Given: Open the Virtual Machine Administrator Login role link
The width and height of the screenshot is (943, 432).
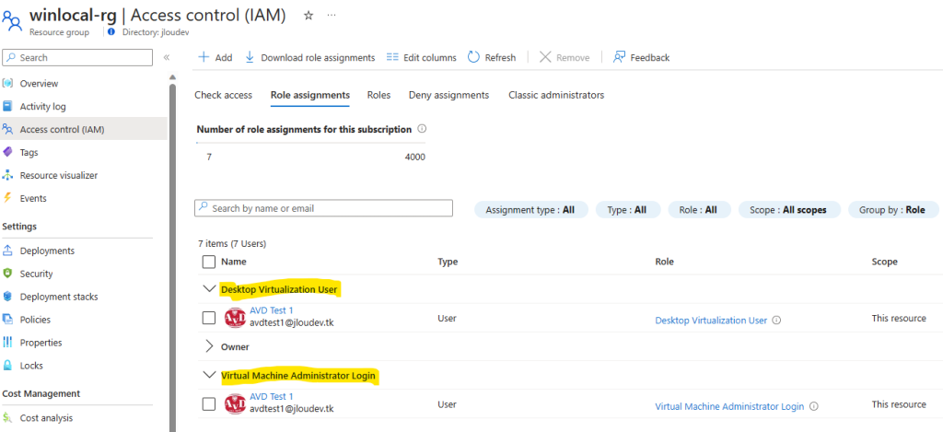Looking at the screenshot, I should (x=729, y=407).
